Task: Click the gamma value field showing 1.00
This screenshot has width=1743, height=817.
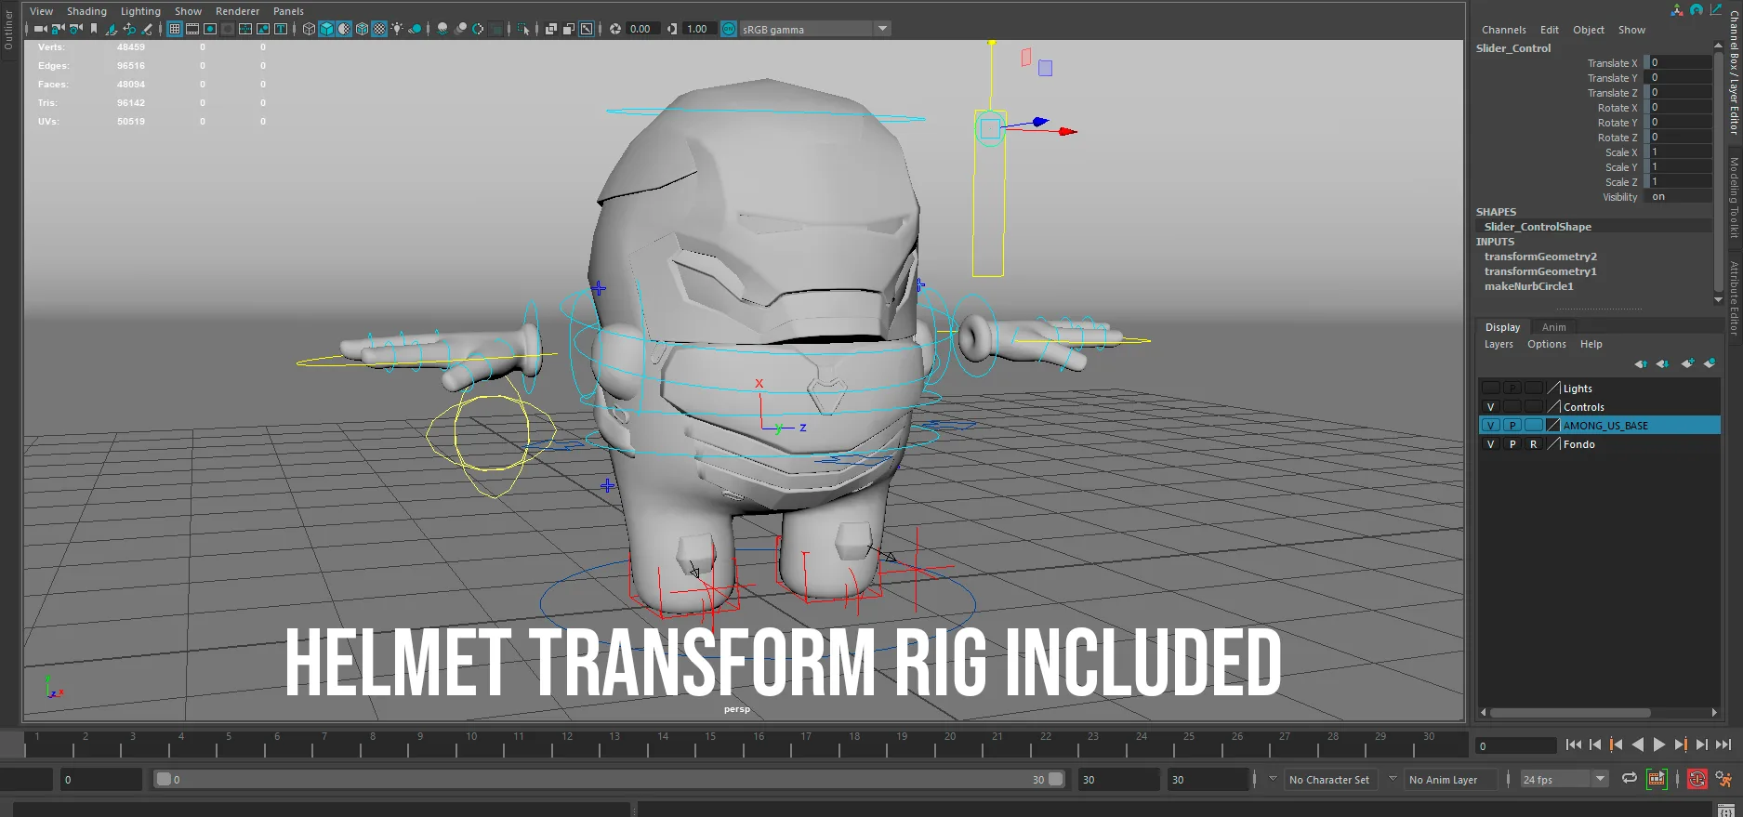Action: tap(698, 29)
